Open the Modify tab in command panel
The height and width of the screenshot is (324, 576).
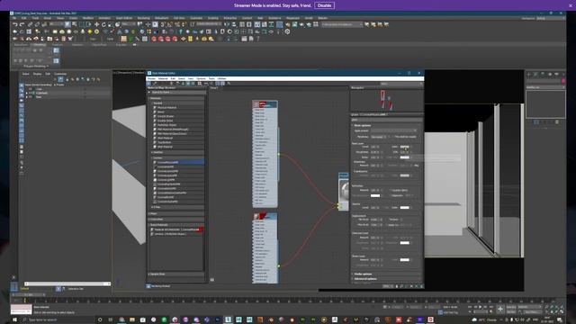[536, 74]
